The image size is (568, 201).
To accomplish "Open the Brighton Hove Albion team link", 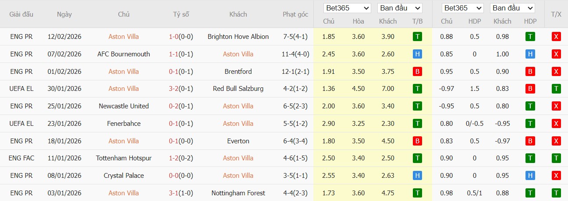I will [x=238, y=37].
